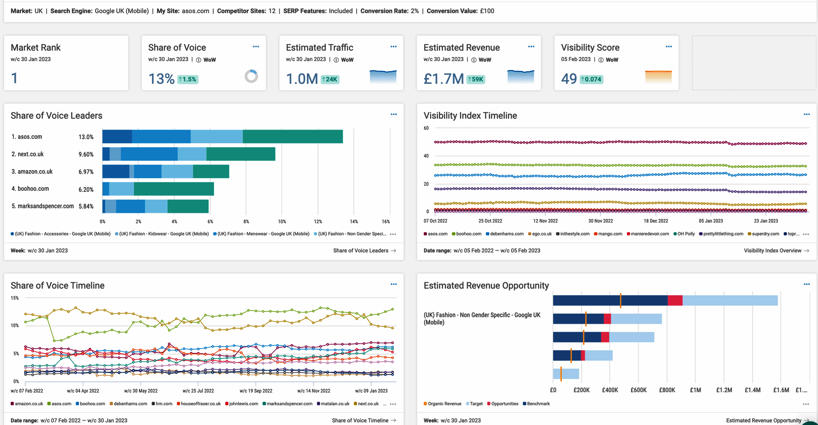
Task: Open the Share of Voice Leaders panel menu
Action: click(393, 114)
